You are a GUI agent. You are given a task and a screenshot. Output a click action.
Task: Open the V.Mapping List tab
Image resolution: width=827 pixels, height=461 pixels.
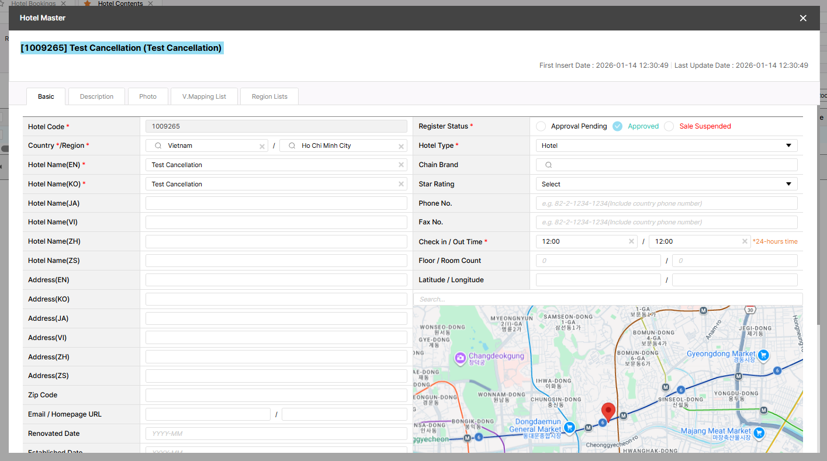(x=204, y=96)
